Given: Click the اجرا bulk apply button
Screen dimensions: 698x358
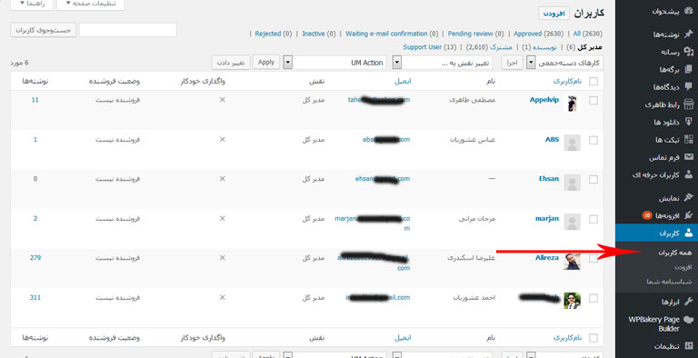Looking at the screenshot, I should (512, 63).
